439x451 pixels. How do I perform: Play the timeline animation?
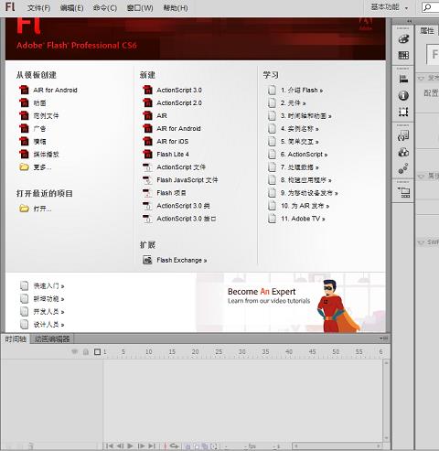pyautogui.click(x=130, y=446)
